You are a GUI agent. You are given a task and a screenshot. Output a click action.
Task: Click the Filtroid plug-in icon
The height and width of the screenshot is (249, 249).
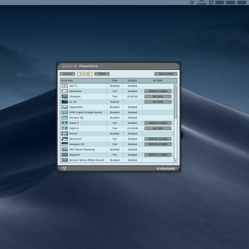65,133
